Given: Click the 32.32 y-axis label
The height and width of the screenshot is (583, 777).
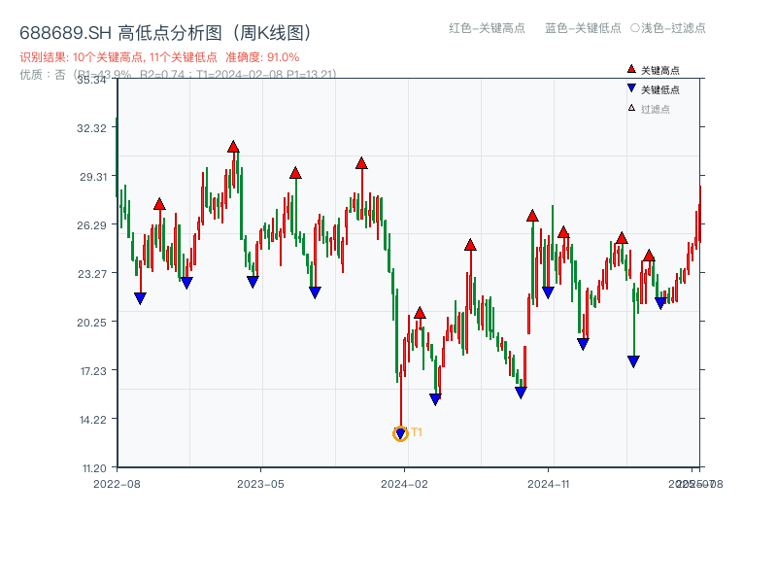Looking at the screenshot, I should [91, 128].
